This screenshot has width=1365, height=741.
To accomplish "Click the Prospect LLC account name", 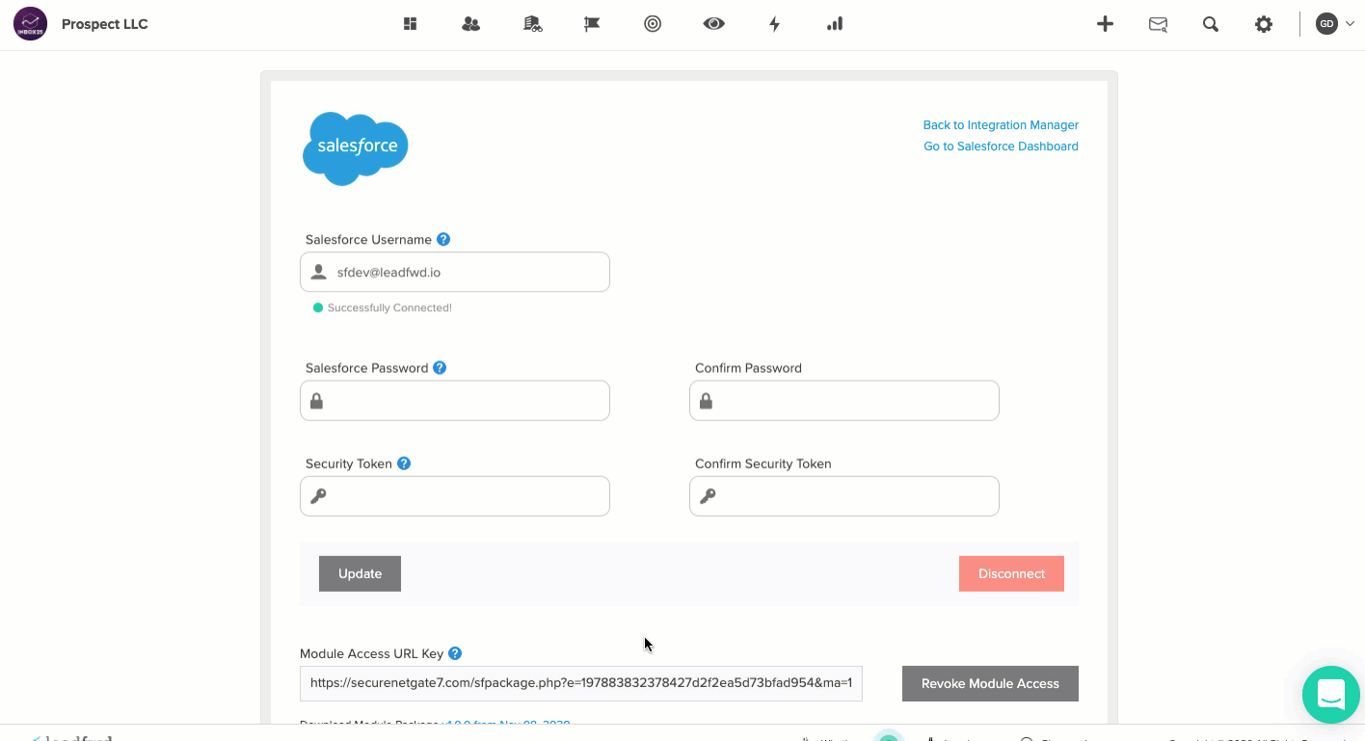I will (x=105, y=24).
